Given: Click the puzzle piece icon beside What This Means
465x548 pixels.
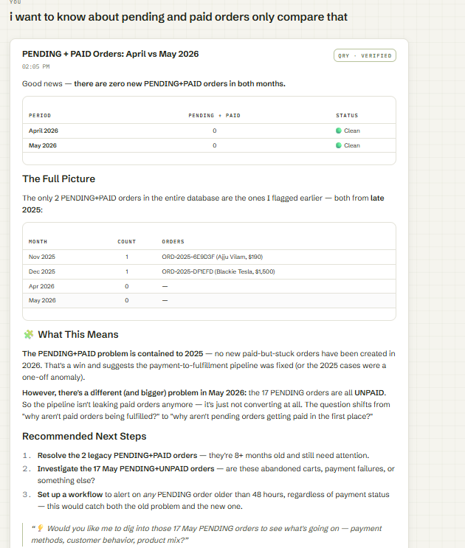Looking at the screenshot, I should point(28,334).
